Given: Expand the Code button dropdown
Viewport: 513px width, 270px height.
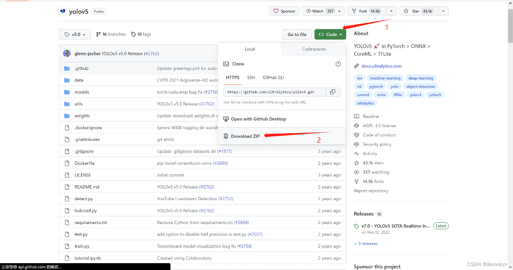Looking at the screenshot, I should point(330,34).
